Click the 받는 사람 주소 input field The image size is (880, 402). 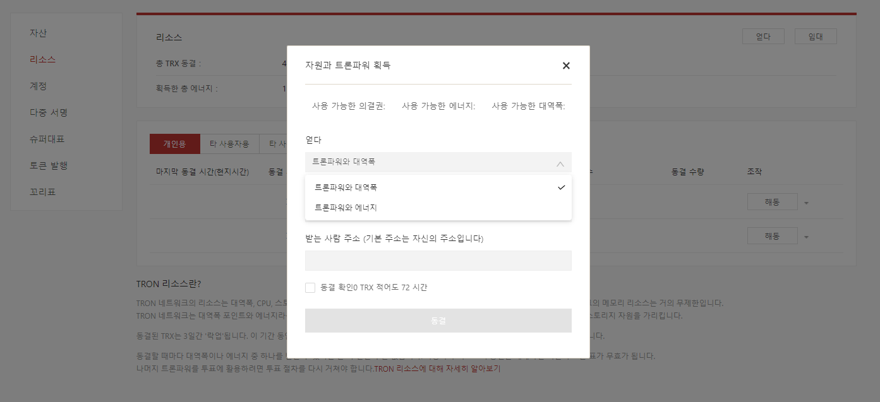(438, 261)
